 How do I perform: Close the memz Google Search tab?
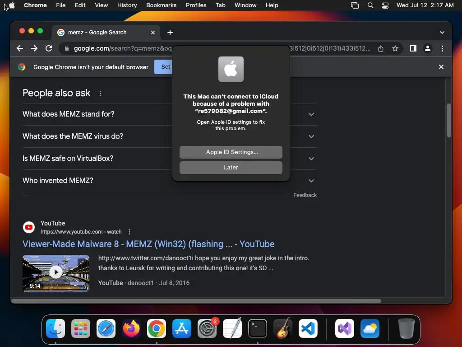pos(153,33)
